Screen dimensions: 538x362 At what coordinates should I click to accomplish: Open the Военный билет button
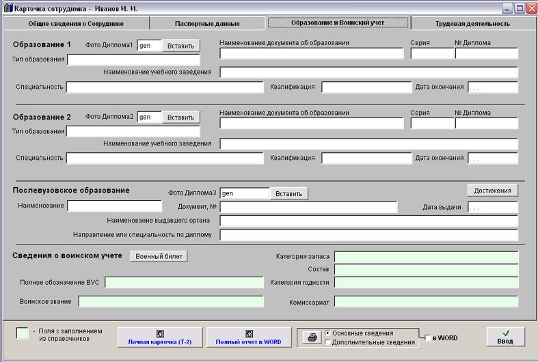click(x=159, y=256)
